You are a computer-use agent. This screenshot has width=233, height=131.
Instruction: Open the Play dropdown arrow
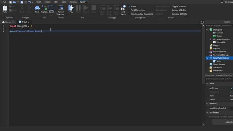tap(71, 15)
